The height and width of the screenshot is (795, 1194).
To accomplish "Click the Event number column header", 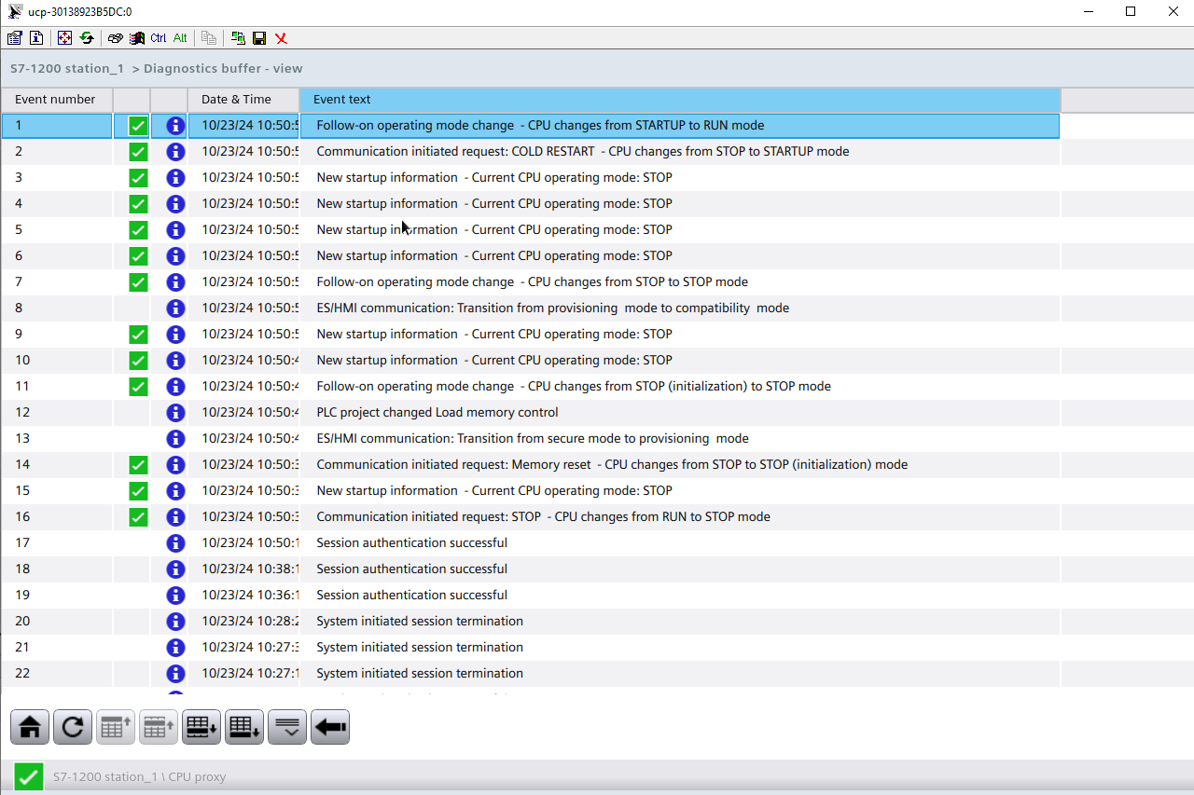I will click(57, 100).
